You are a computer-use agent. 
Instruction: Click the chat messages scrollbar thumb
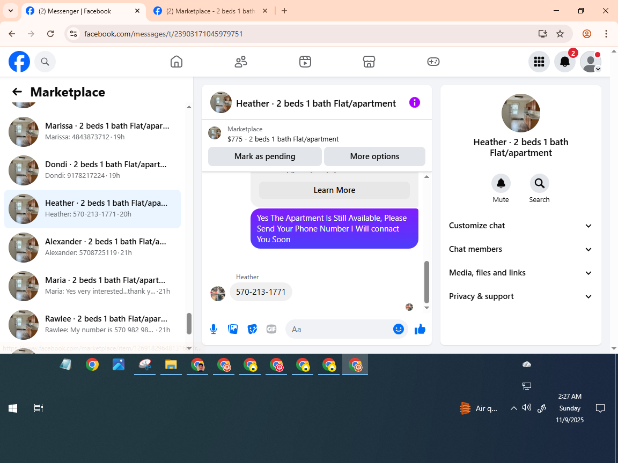(x=426, y=281)
